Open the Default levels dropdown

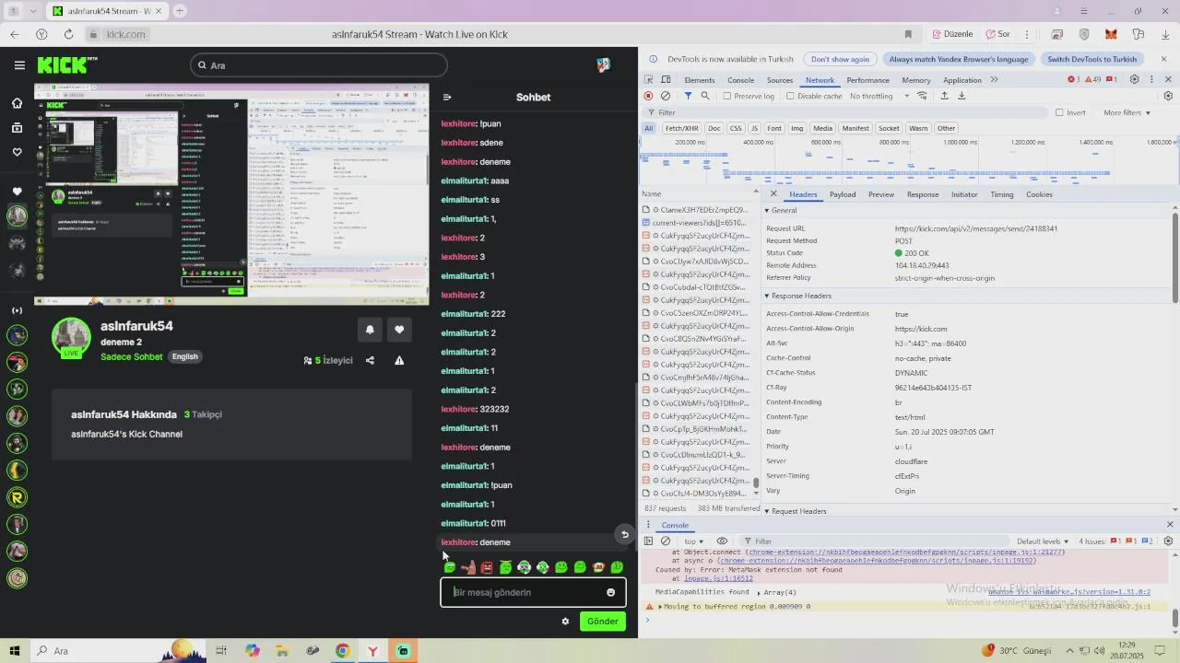click(1044, 541)
